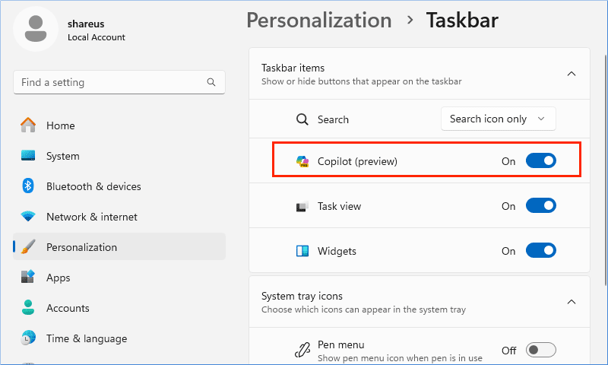This screenshot has height=365, width=608.
Task: Open the Apps settings category
Action: (x=119, y=278)
